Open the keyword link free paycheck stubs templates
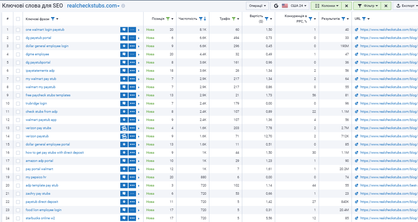This screenshot has width=418, height=222. pyautogui.click(x=48, y=95)
